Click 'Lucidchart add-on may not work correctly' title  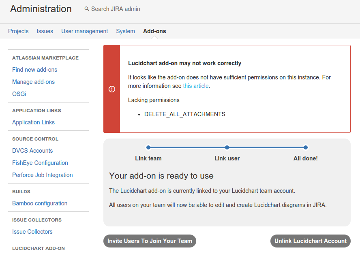coord(184,63)
